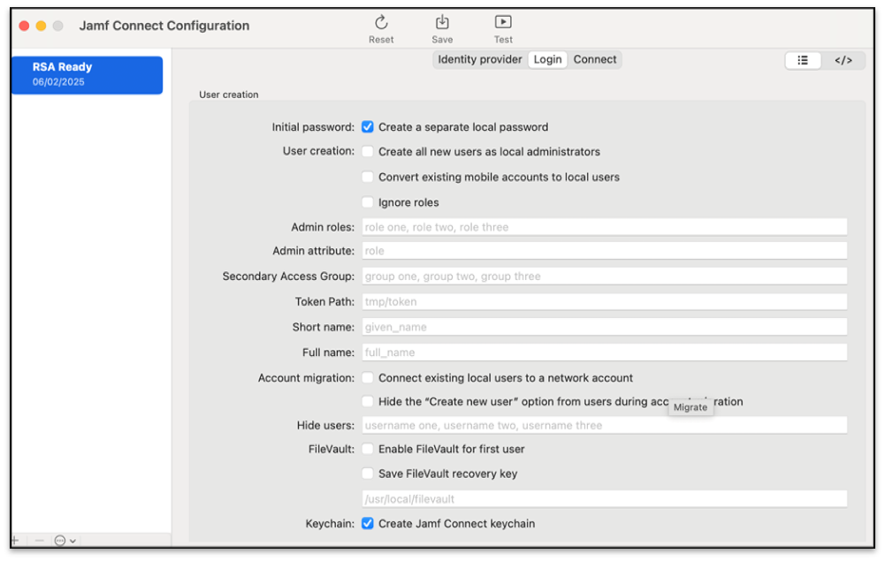Open the ellipsis actions menu in sidebar
The width and height of the screenshot is (885, 561).
point(65,540)
